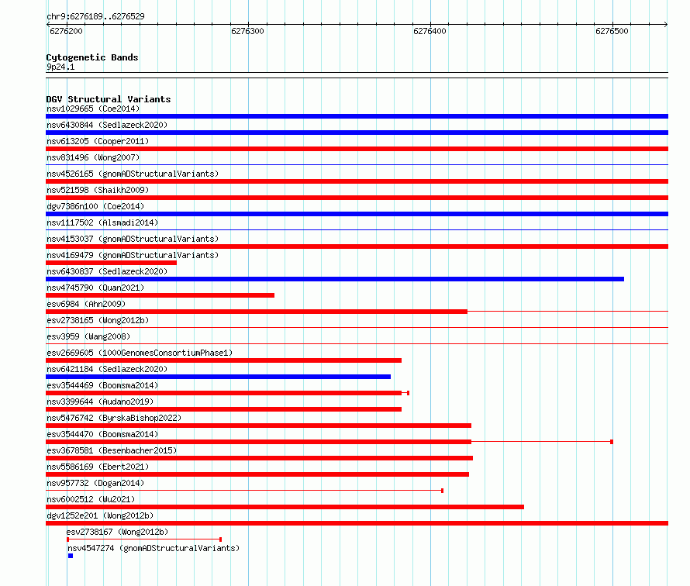
Task: Click the nsv4547274 gnomAD label
Action: [154, 548]
